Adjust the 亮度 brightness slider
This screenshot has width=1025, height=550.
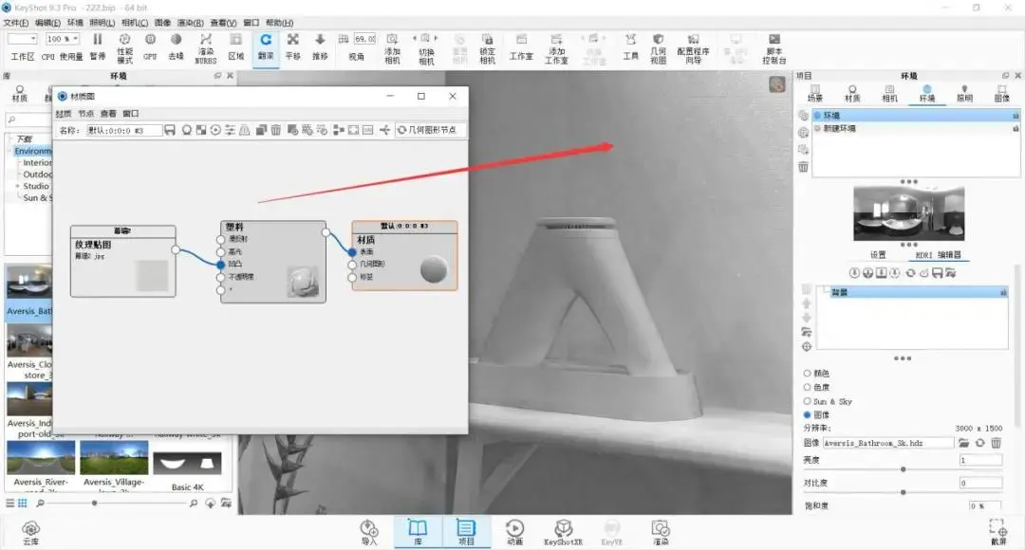(903, 469)
